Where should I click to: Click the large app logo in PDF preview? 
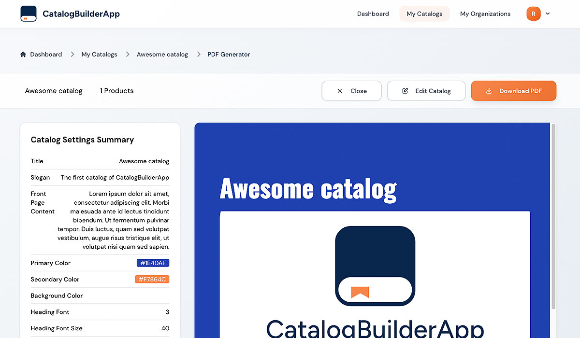click(x=375, y=266)
